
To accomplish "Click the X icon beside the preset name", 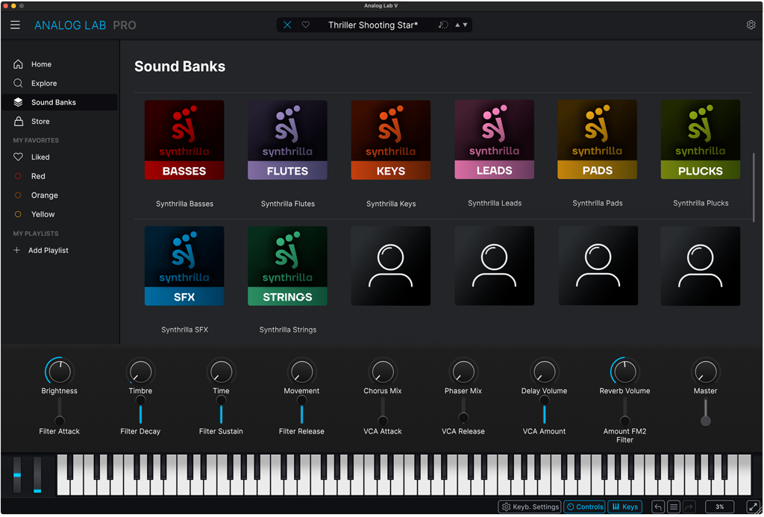I will point(287,25).
